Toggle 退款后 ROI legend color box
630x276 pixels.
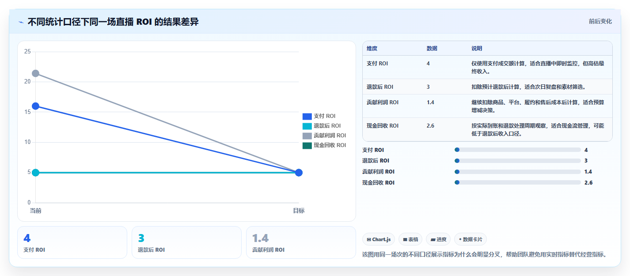click(x=307, y=126)
